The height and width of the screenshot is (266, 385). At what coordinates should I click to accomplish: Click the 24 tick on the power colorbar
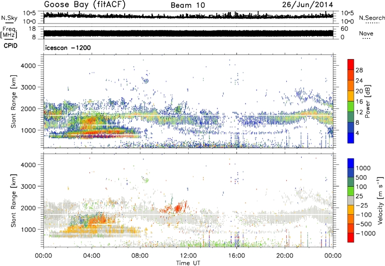(x=359, y=81)
